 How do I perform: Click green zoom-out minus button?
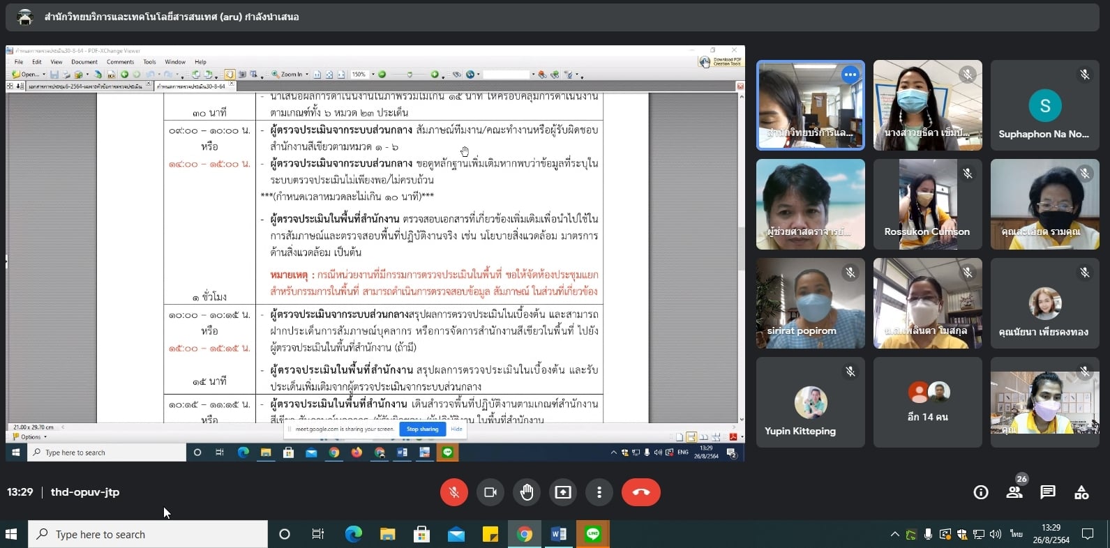click(x=382, y=74)
